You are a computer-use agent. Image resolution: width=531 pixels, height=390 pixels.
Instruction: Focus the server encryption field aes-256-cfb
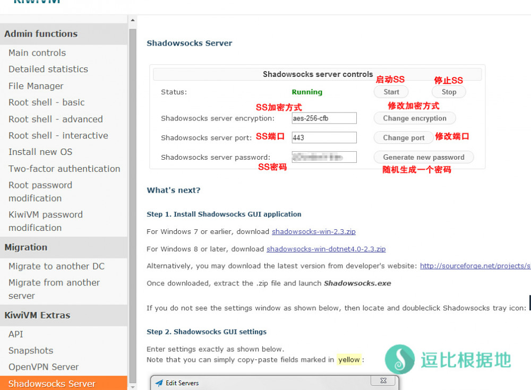pyautogui.click(x=324, y=118)
